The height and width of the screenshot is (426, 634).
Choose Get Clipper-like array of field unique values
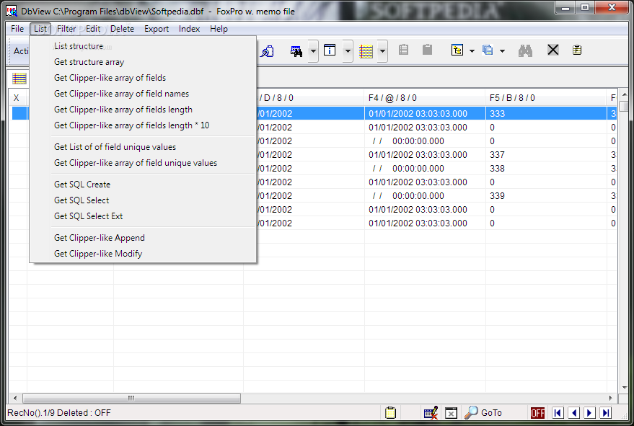[143, 163]
